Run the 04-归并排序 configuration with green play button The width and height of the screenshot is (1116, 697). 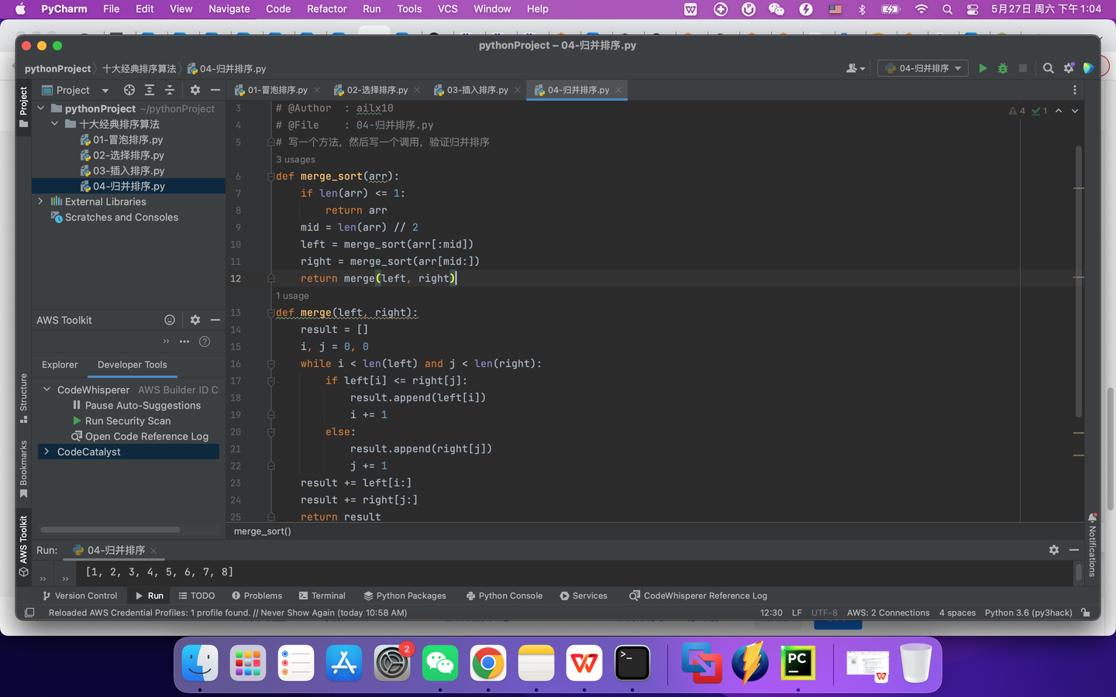coord(983,68)
